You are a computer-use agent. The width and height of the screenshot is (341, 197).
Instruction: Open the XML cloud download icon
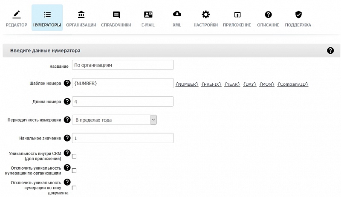point(177,15)
